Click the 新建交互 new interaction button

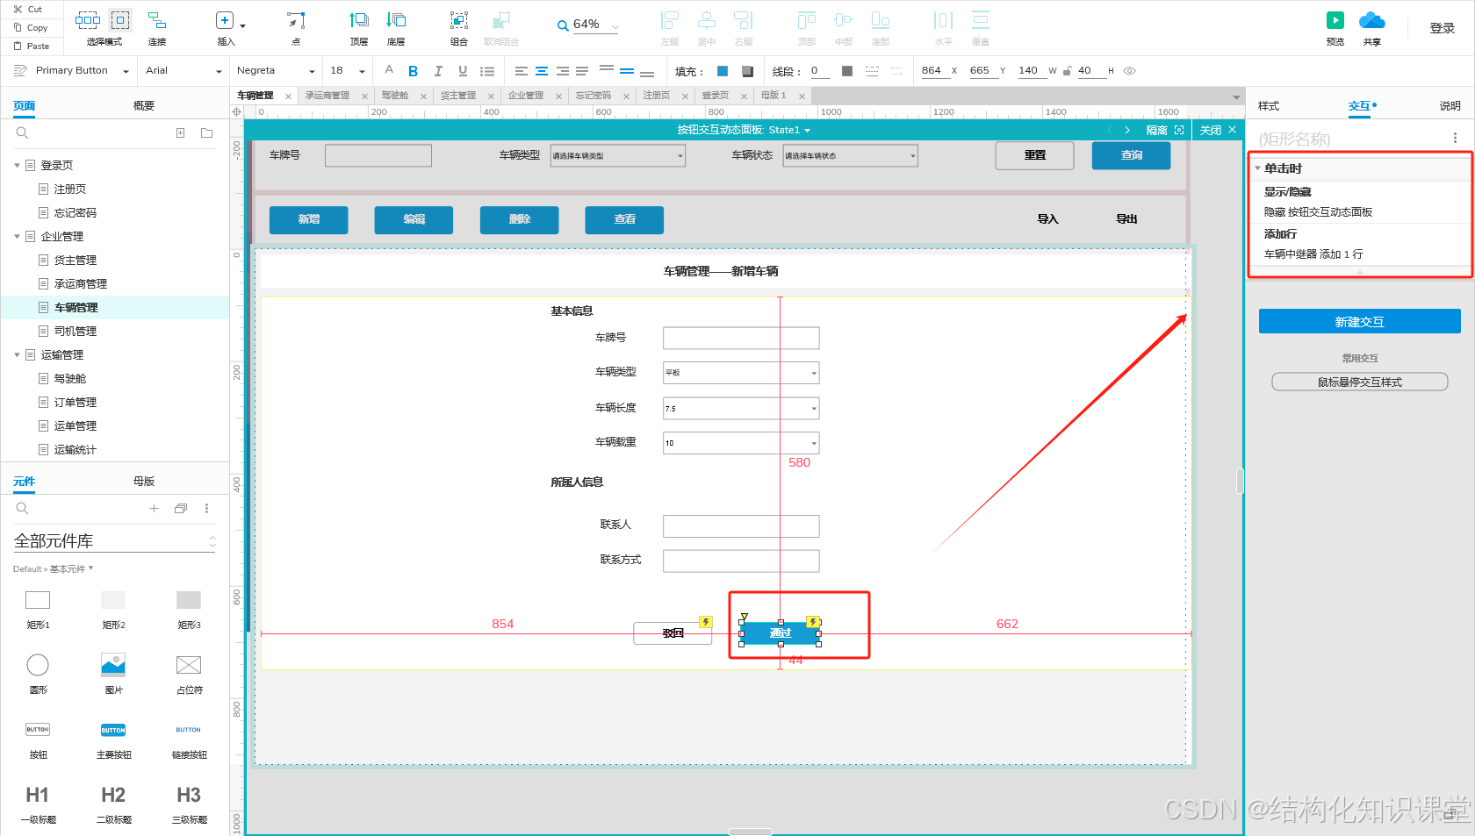(x=1359, y=322)
